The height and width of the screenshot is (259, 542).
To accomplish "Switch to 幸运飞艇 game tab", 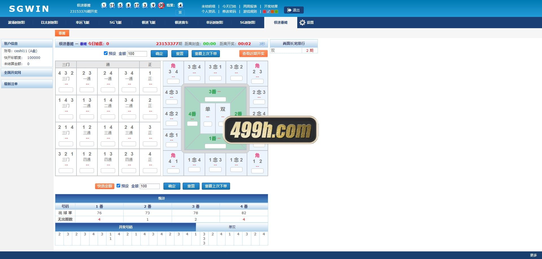I will (x=82, y=23).
